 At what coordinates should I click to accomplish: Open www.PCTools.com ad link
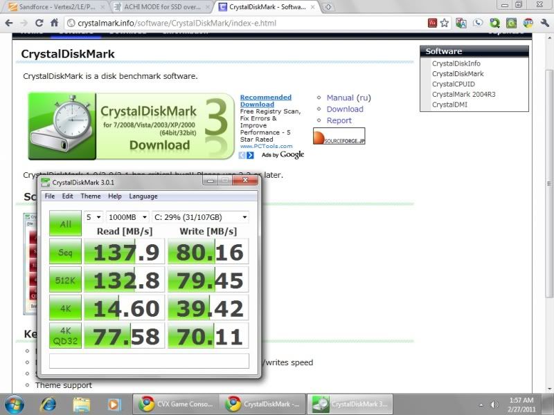pos(266,146)
